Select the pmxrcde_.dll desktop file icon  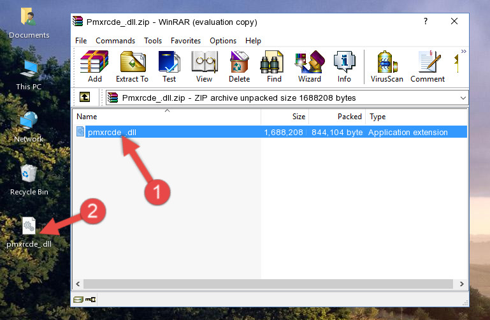click(x=29, y=233)
